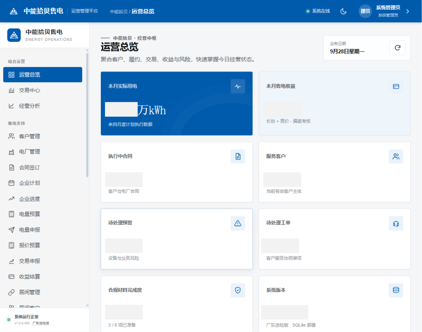
Task: Click the sidebar scroll-down arrow
Action: pyautogui.click(x=87, y=305)
